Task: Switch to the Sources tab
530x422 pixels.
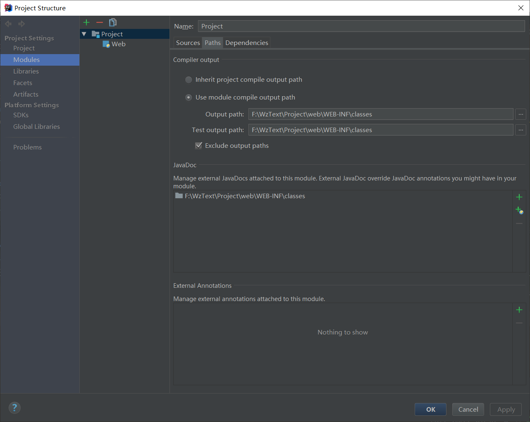Action: click(188, 43)
